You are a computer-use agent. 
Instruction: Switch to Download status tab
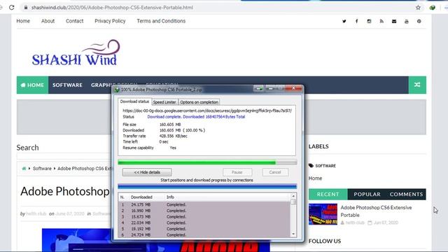click(134, 101)
